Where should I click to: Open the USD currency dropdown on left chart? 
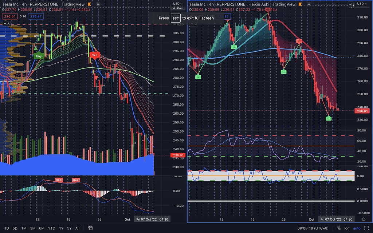coord(177,4)
